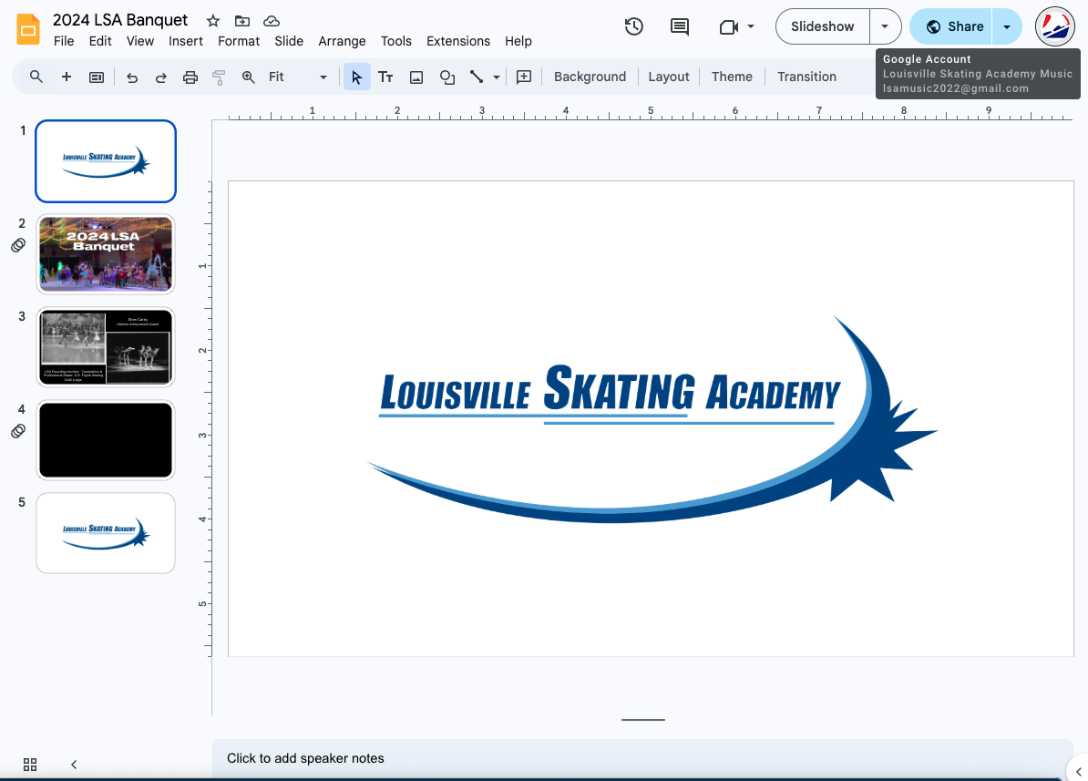Click the Background button

point(590,77)
